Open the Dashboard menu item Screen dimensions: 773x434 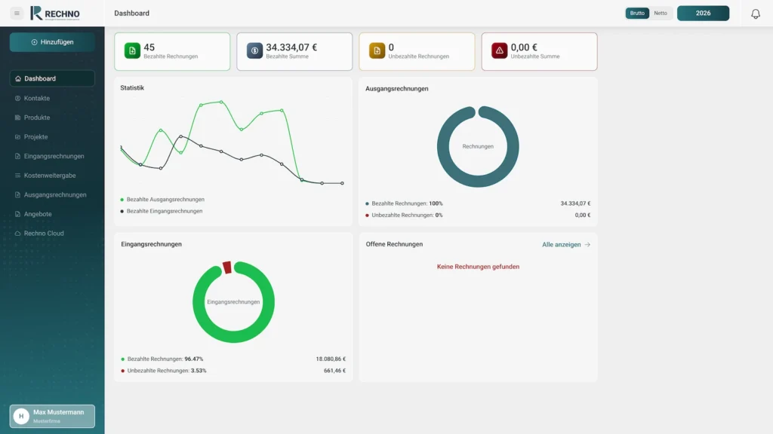52,78
